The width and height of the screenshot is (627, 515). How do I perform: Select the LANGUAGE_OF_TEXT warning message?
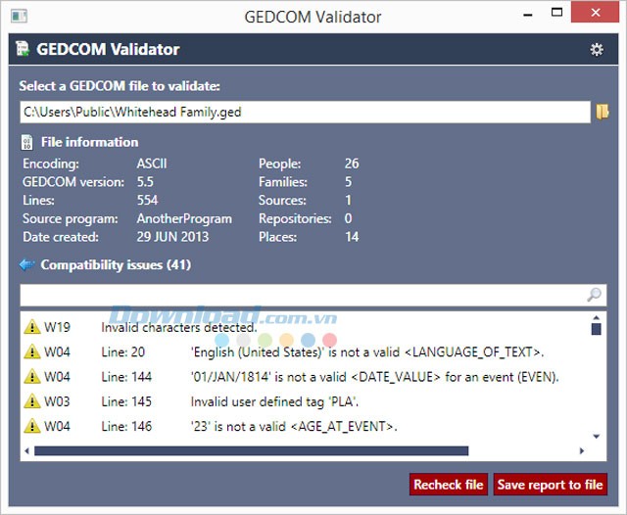(367, 352)
